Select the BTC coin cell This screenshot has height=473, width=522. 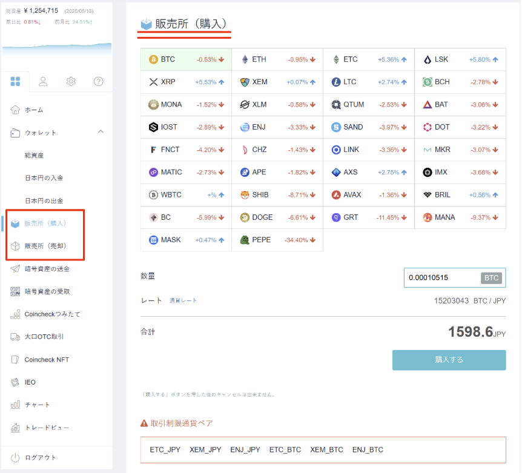(x=186, y=59)
